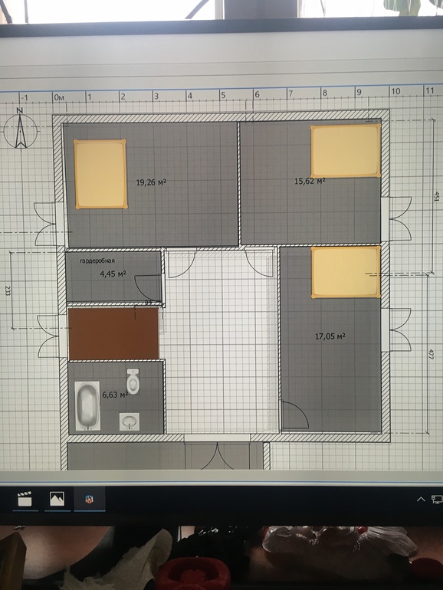443x590 pixels.
Task: Select the door inside the гардеробная room
Action: point(148,288)
